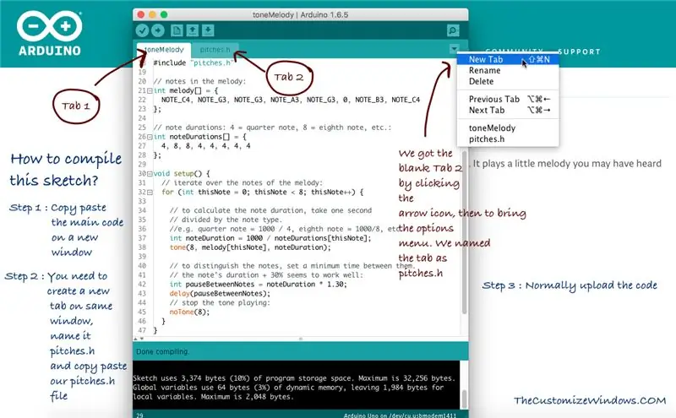This screenshot has width=676, height=418.
Task: Click the delay(pauseBetweenNotes); line
Action: 220,294
